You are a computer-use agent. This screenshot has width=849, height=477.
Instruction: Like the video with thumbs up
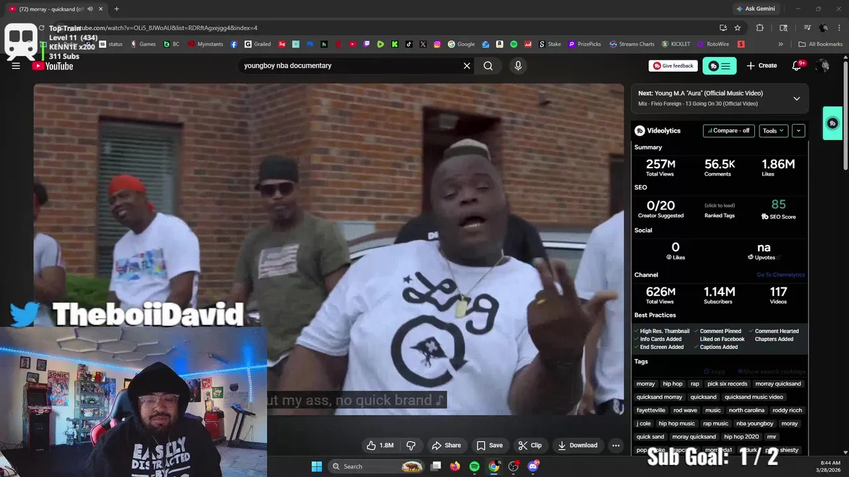click(380, 445)
